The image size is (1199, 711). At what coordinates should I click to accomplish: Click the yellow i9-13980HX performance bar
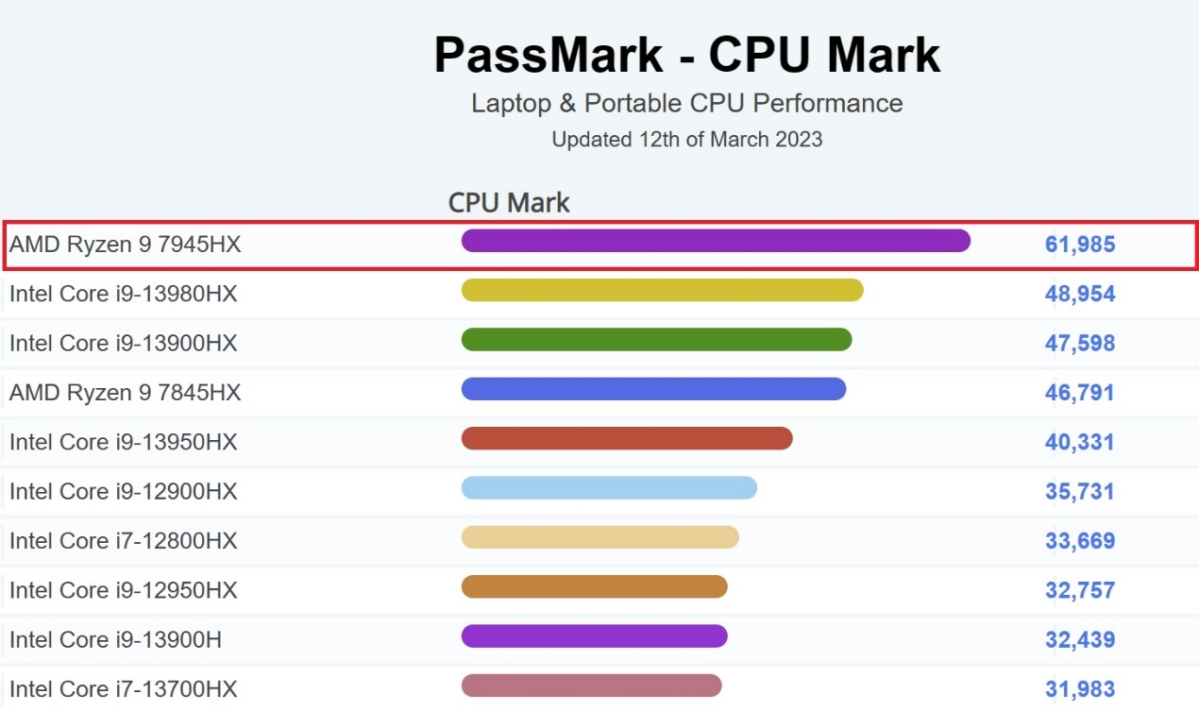662,290
